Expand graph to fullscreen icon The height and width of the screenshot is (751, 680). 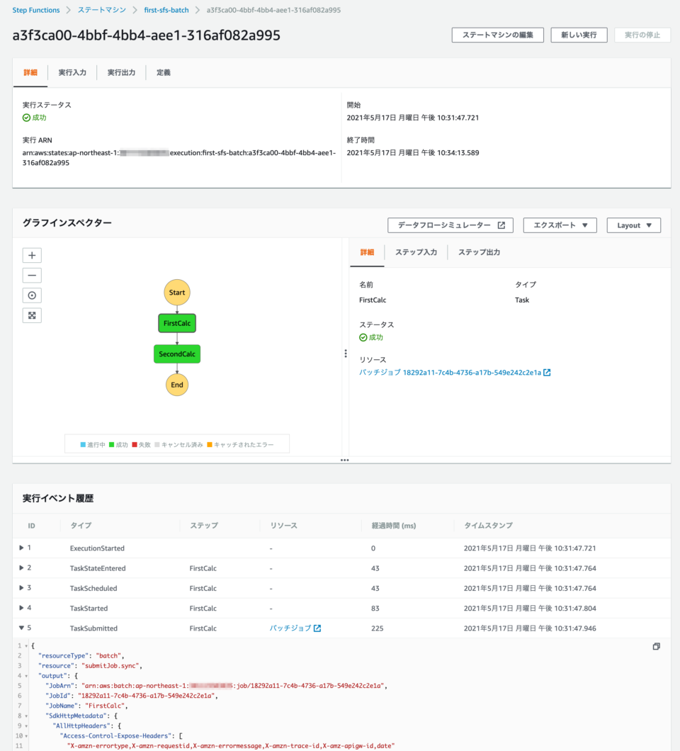[32, 315]
